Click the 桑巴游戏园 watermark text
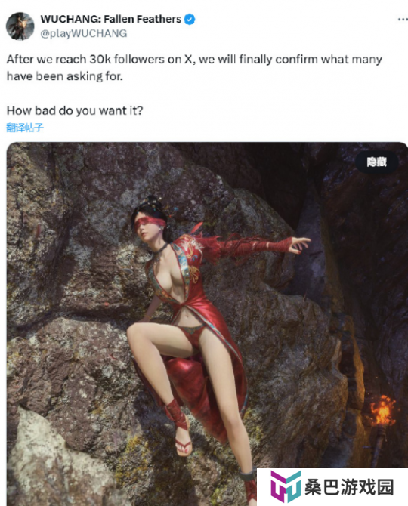408x506 pixels. [349, 487]
